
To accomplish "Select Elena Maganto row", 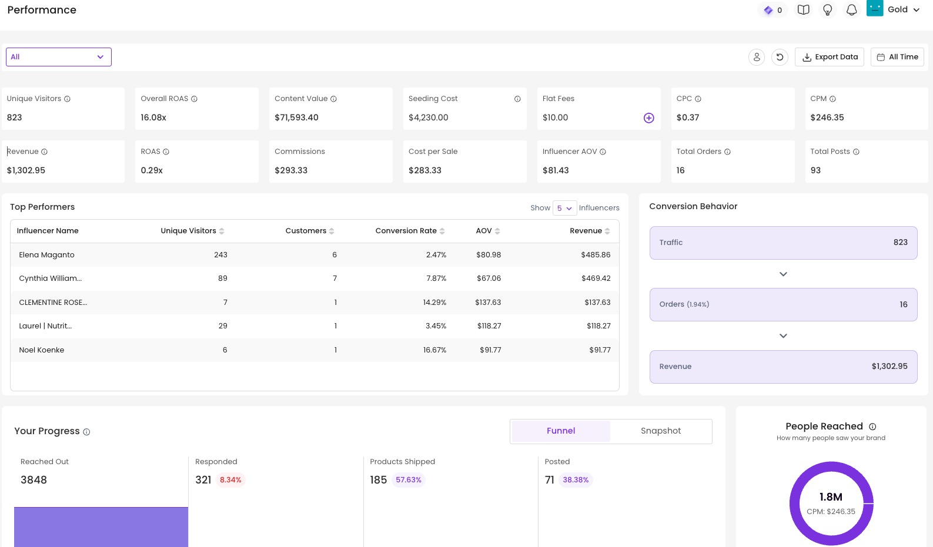I will coord(315,255).
